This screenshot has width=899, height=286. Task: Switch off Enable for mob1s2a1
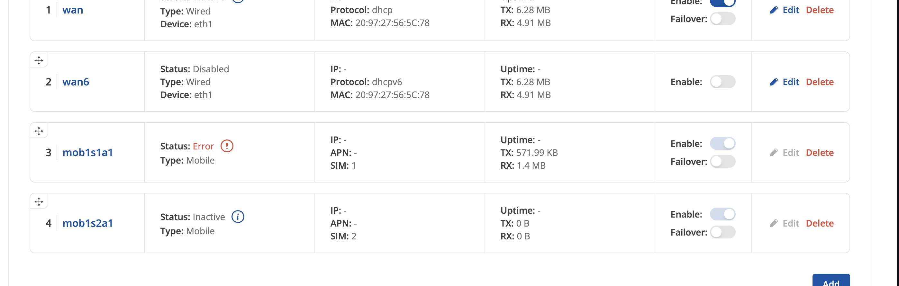(722, 214)
